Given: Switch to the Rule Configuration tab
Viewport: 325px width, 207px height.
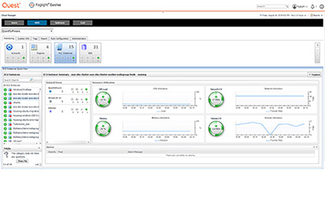Looking at the screenshot, I should (59, 39).
